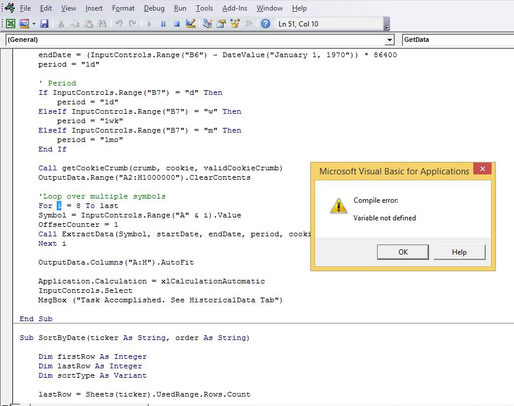Click the highlighted variable i in For line
This screenshot has width=514, height=406.
(59, 206)
